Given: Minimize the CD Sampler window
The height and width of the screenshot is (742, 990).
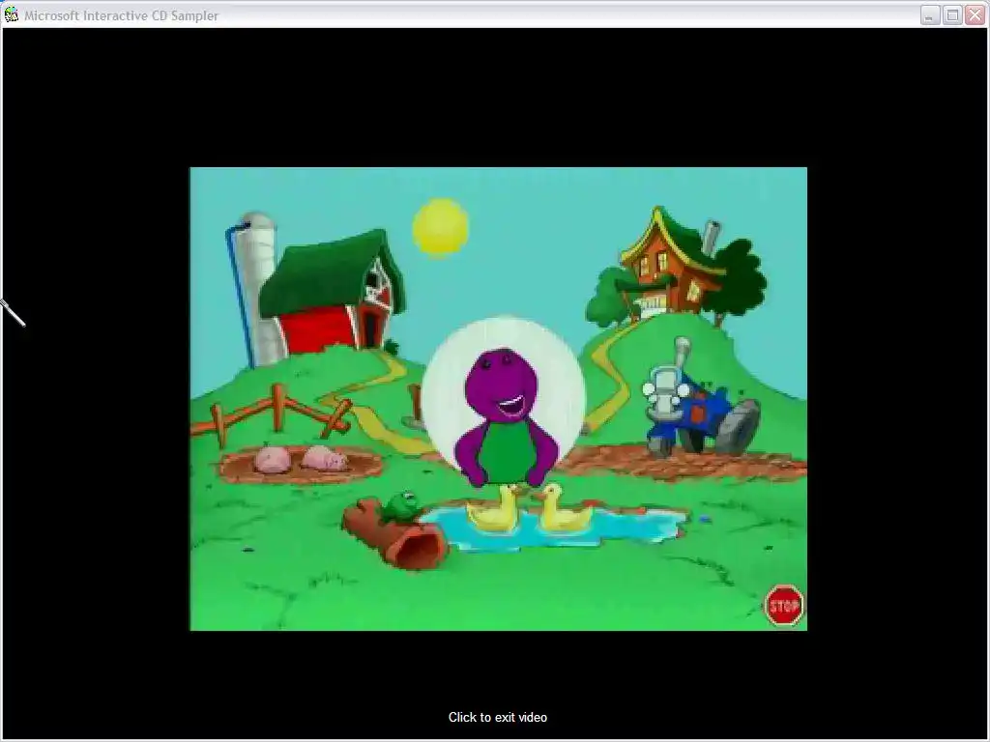Looking at the screenshot, I should tap(929, 15).
